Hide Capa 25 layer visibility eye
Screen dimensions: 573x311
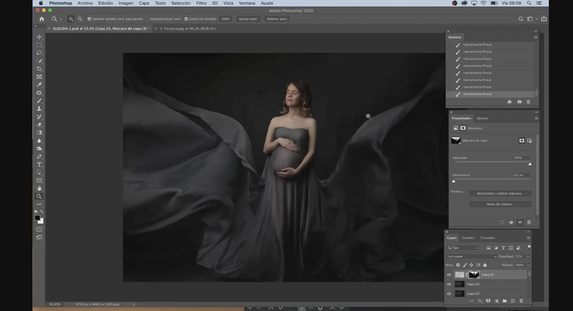pos(449,275)
